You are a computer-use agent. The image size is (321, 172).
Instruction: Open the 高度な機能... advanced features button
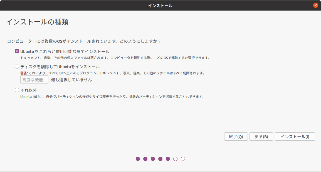(34, 80)
